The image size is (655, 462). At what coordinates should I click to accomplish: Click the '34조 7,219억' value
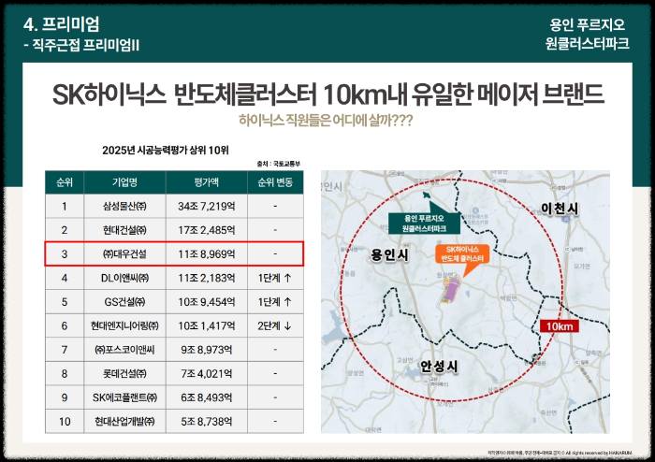pos(207,206)
